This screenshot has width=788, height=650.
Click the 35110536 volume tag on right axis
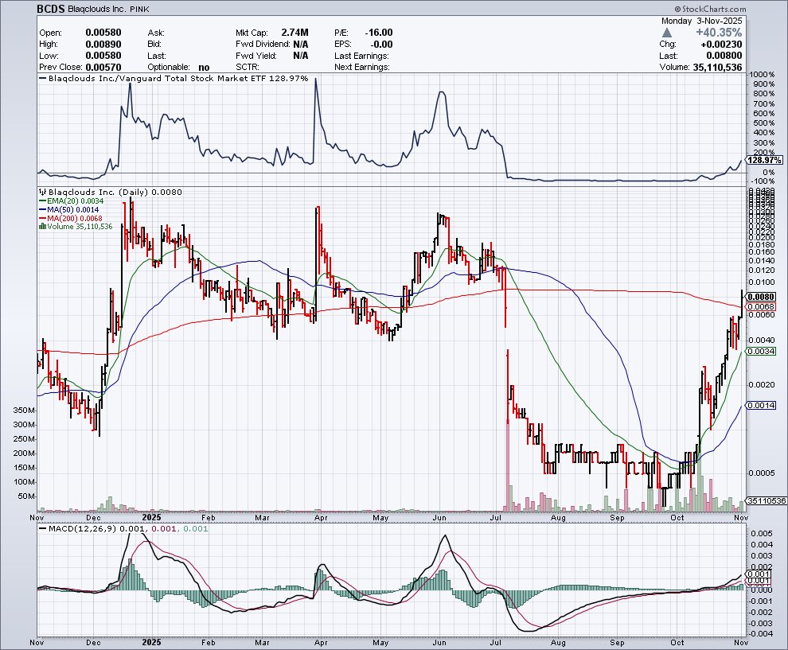click(x=767, y=500)
